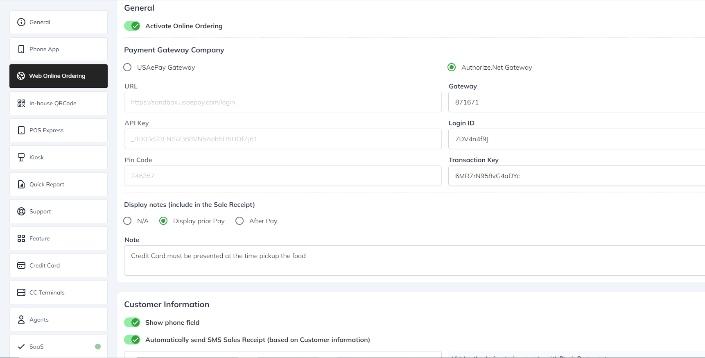Click the Feature grid icon
Viewport: 705px width, 358px height.
[21, 238]
